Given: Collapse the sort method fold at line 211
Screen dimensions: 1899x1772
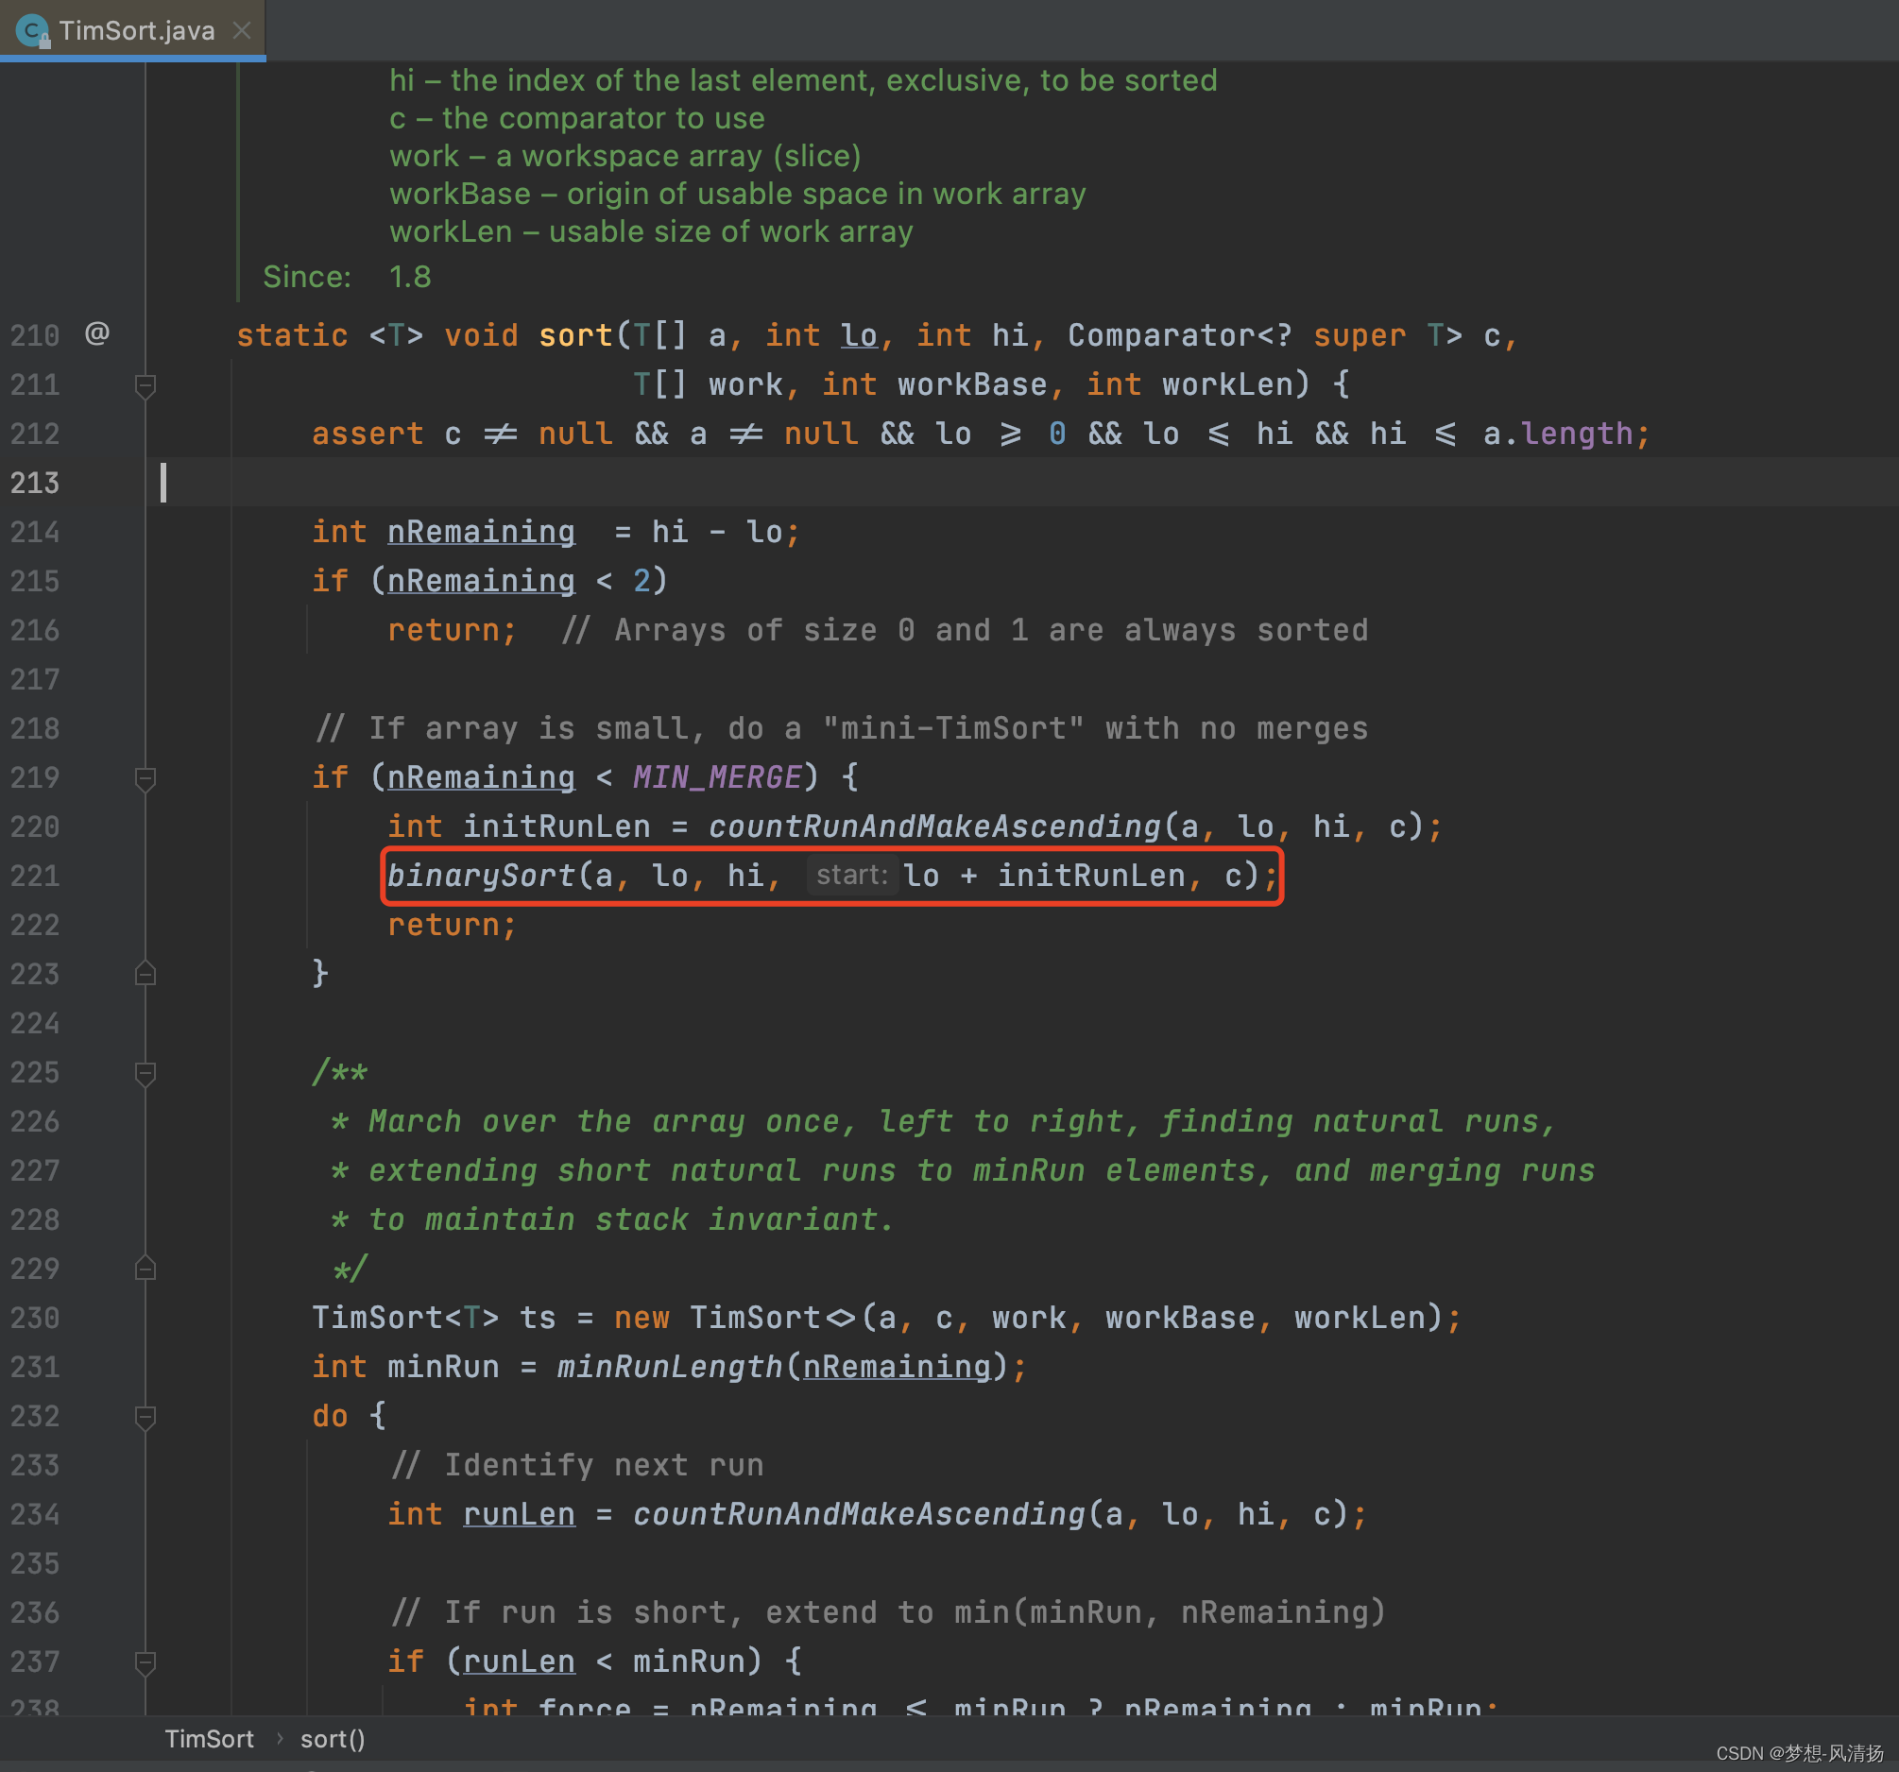Looking at the screenshot, I should [x=145, y=386].
